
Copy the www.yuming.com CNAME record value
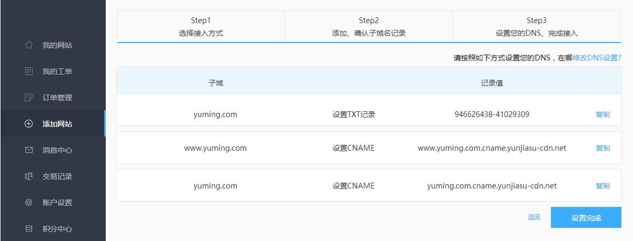(x=602, y=148)
